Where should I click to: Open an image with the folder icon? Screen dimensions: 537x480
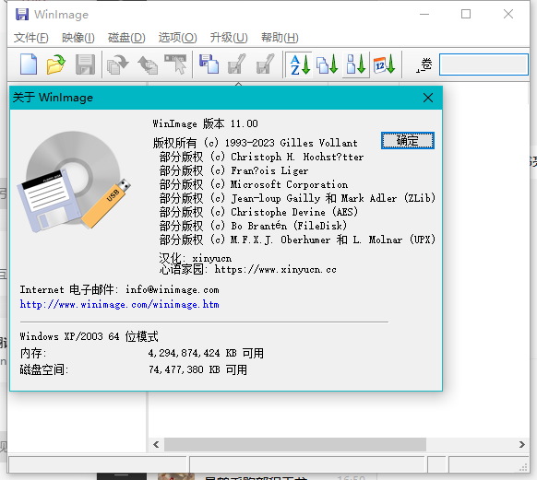(x=56, y=64)
